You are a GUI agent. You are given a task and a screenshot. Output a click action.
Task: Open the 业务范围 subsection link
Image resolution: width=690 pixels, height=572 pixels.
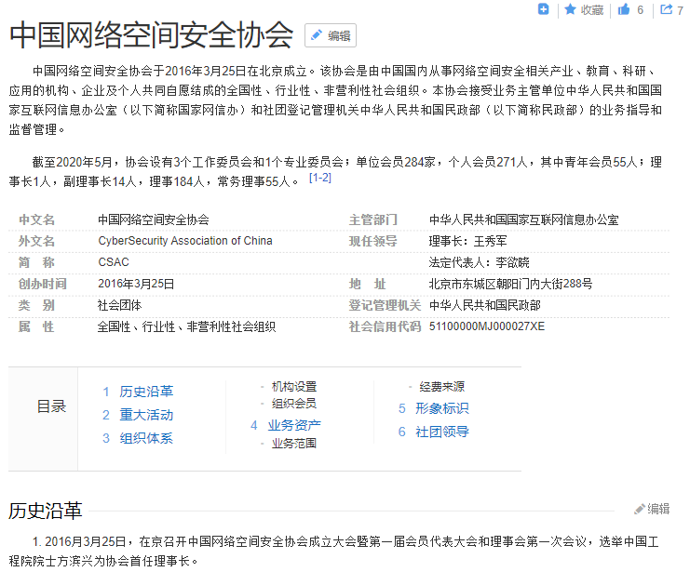(x=293, y=444)
